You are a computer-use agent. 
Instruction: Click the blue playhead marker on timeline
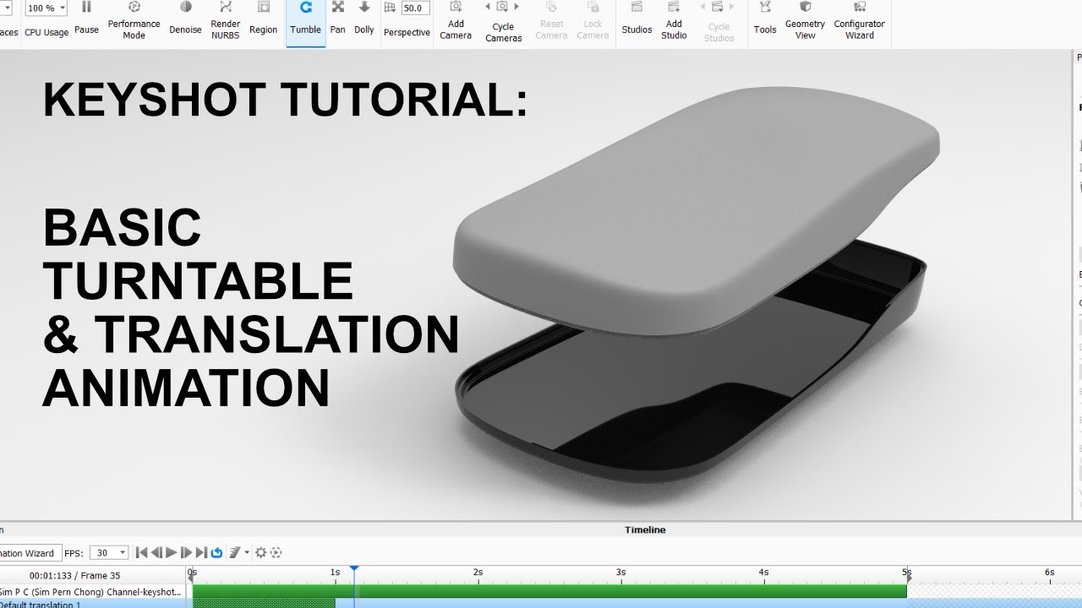point(354,570)
